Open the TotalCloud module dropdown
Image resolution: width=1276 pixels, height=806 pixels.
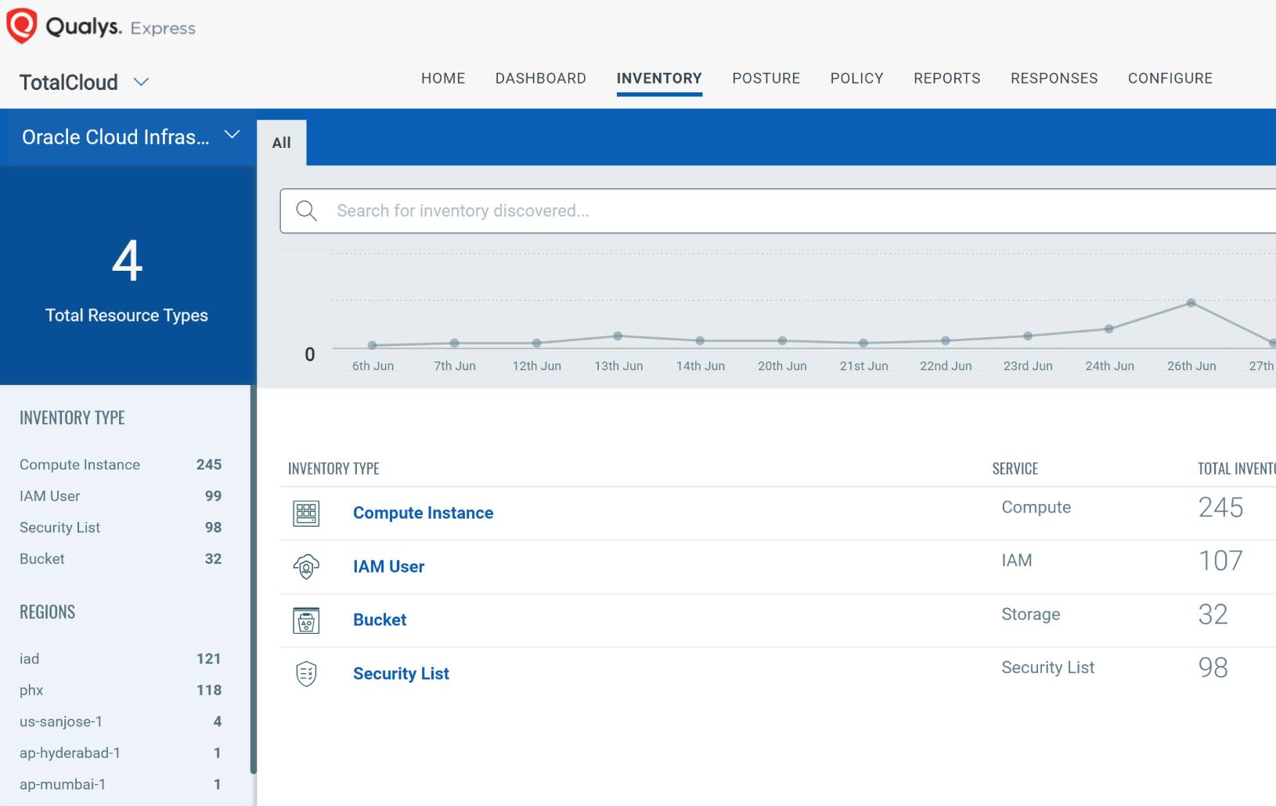pyautogui.click(x=142, y=81)
